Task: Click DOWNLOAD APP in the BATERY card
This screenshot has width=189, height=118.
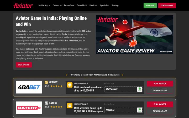Action: tap(160, 111)
